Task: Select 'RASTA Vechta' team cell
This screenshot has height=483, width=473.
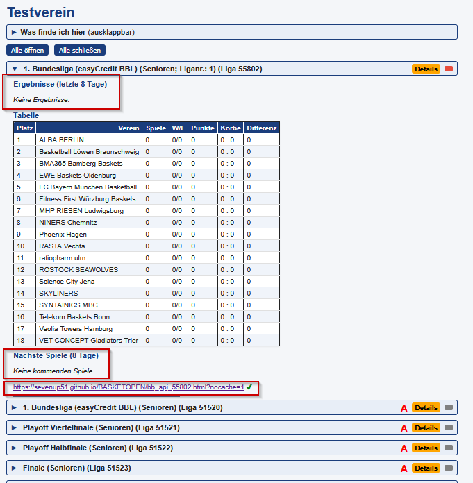Action: [x=89, y=246]
